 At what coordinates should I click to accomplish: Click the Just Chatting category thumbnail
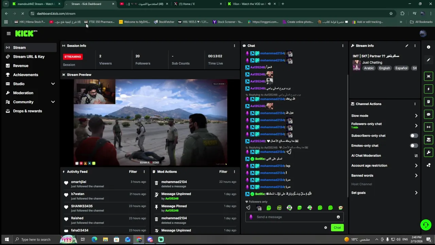pyautogui.click(x=356, y=65)
